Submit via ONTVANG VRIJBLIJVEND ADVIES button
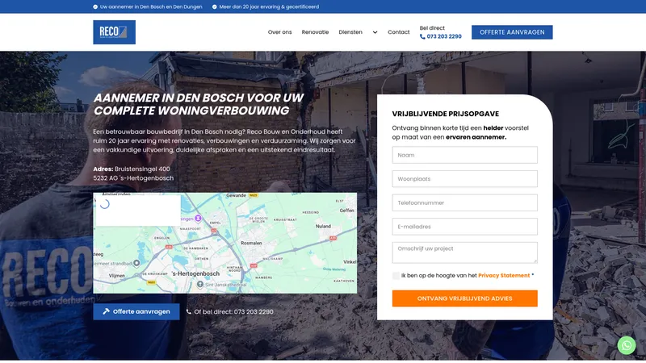Viewport: 646px width, 363px height. pyautogui.click(x=465, y=298)
